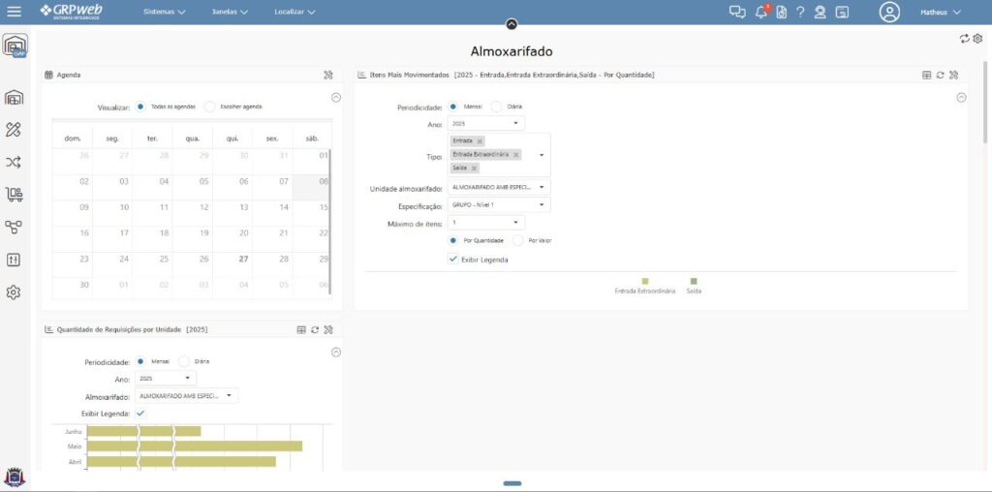Click the question mark help icon
The image size is (992, 492).
coord(800,12)
